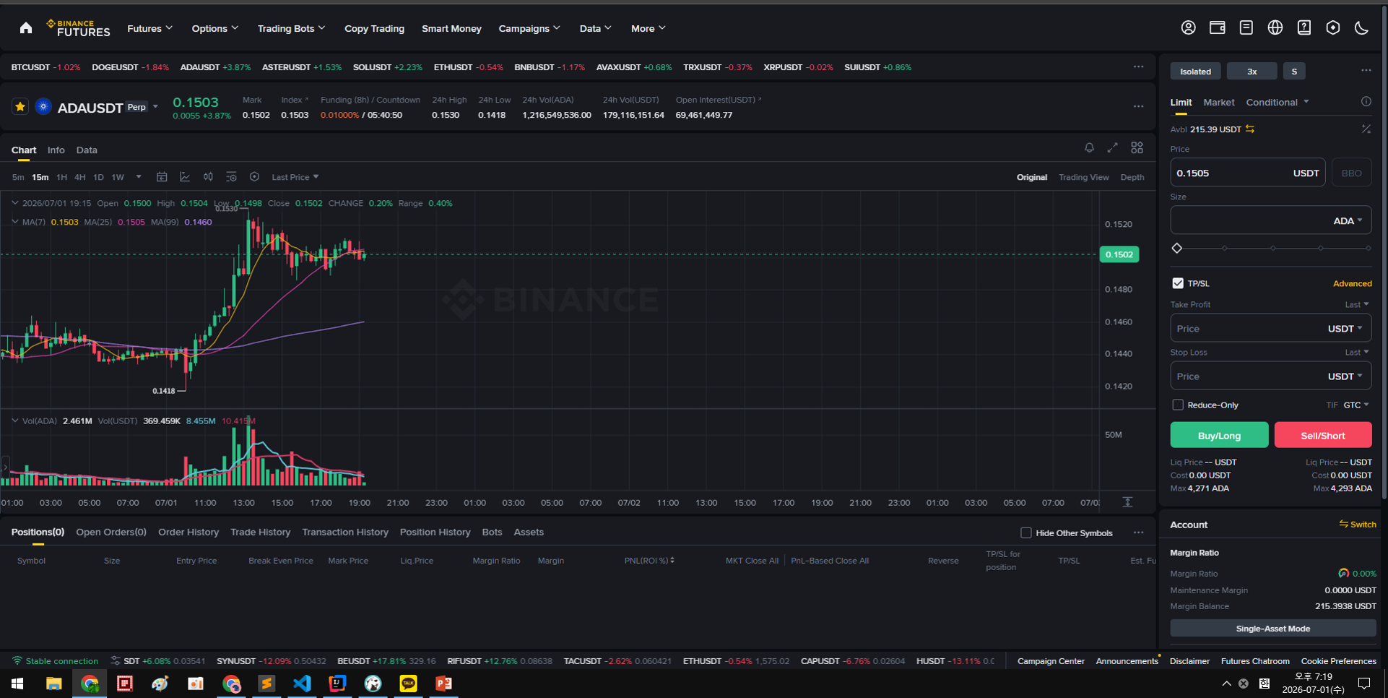Screen dimensions: 1388x698
Task: Change the Isolated margin mode button
Action: (x=1196, y=71)
